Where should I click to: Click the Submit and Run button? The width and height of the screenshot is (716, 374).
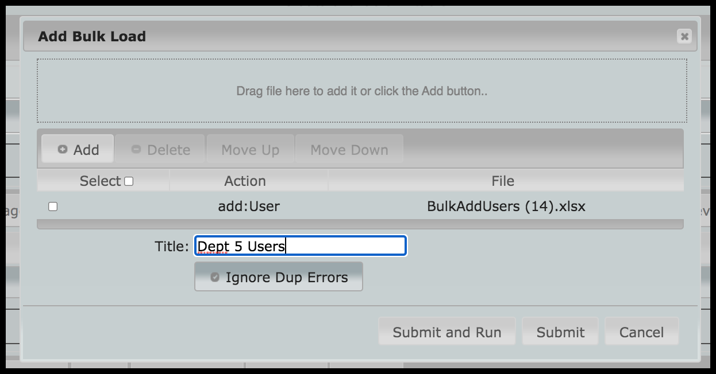click(x=447, y=332)
